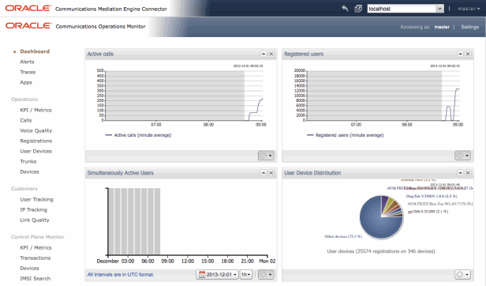This screenshot has height=286, width=486.
Task: Open the localhost host dropdown
Action: tap(439, 9)
